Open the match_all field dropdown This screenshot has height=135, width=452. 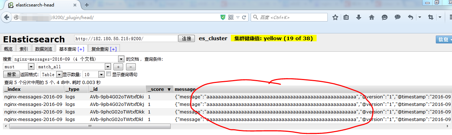[x=74, y=66]
